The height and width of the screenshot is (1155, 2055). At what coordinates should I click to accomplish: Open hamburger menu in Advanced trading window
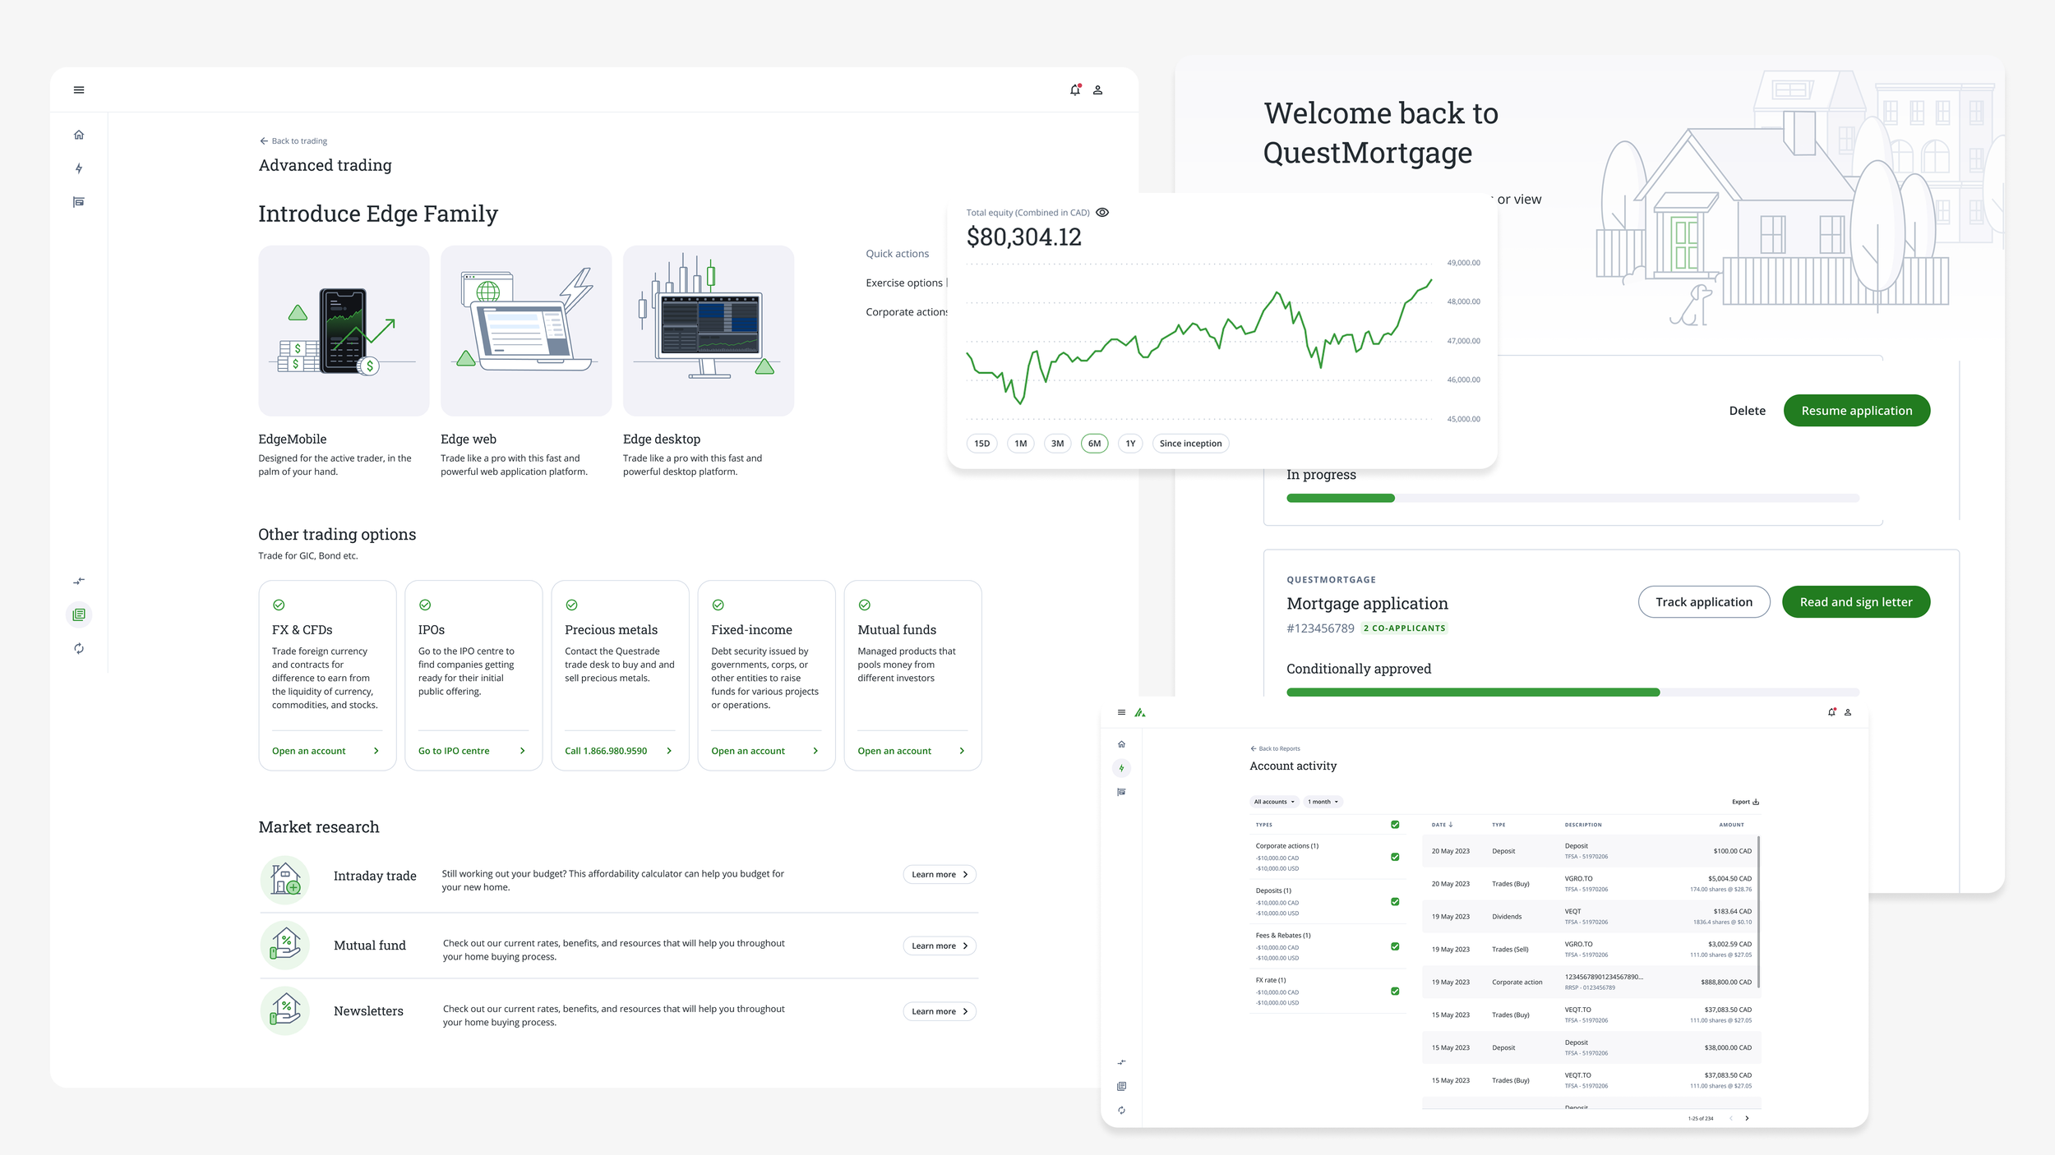79,90
